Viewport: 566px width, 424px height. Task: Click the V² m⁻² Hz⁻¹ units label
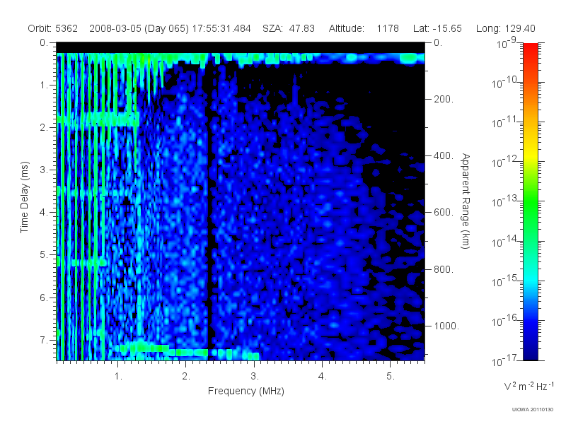[529, 386]
